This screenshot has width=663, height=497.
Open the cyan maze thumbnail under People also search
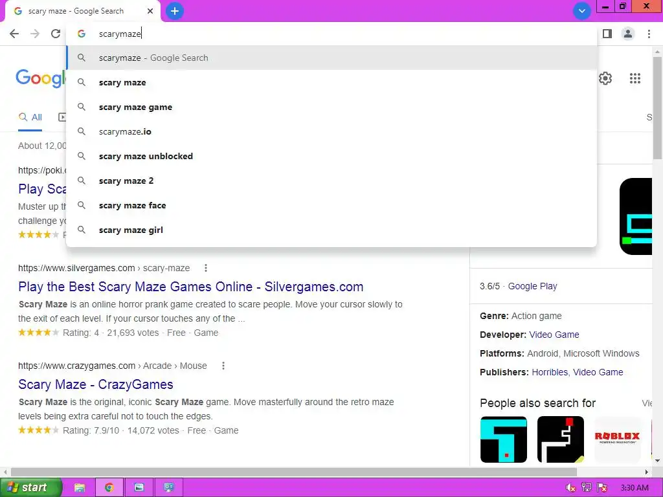click(504, 439)
